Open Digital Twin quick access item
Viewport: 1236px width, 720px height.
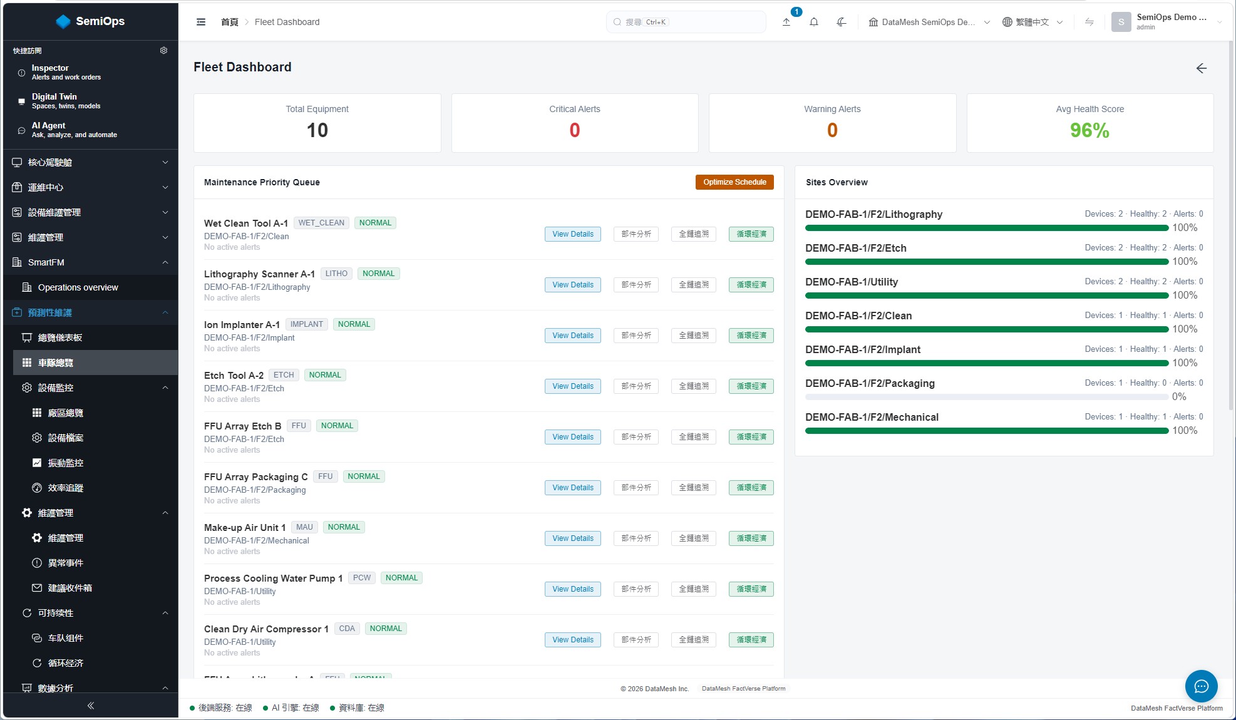[x=91, y=101]
